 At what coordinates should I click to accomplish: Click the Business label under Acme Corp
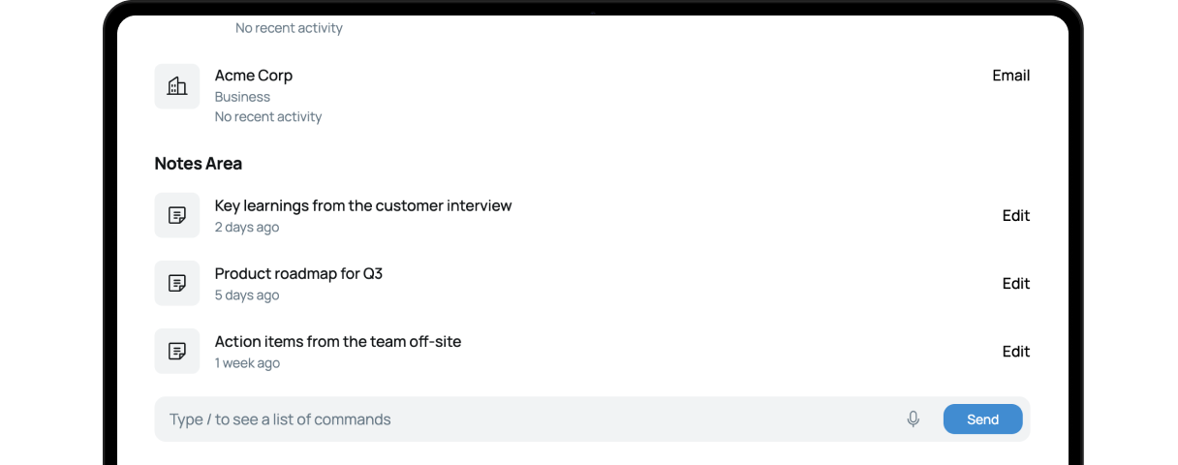click(242, 97)
